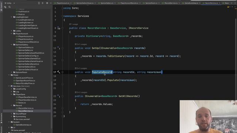Open OpenSpinRoomFlow.cs in the explorer
The height and width of the screenshot is (133, 237).
[24, 81]
